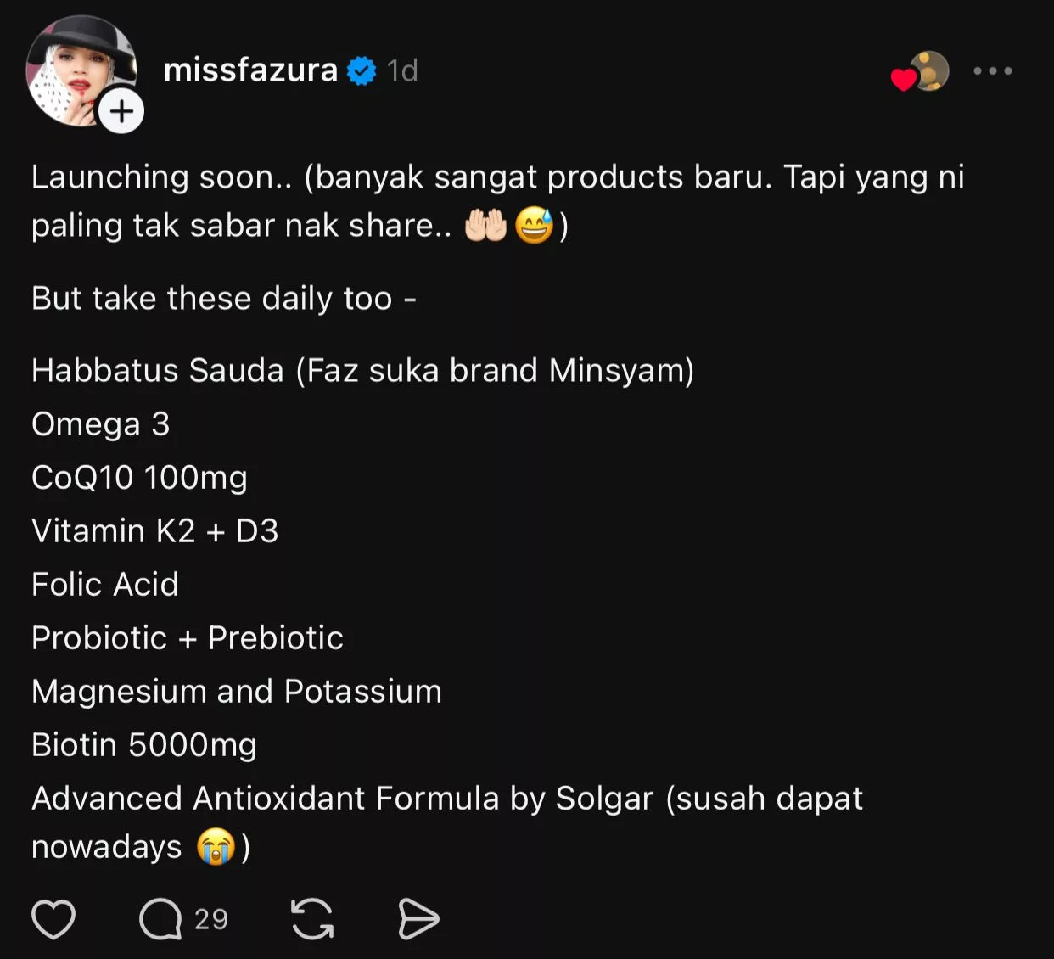Share the post via the send arrow
Image resolution: width=1054 pixels, height=959 pixels.
[x=419, y=917]
